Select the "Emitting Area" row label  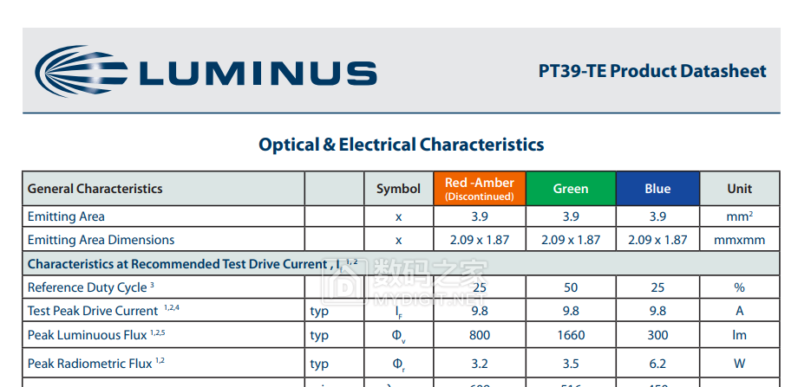66,216
